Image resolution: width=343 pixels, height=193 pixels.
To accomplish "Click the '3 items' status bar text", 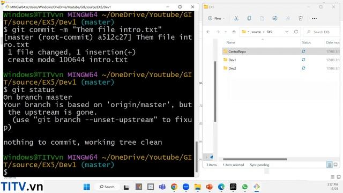I will (x=211, y=165).
